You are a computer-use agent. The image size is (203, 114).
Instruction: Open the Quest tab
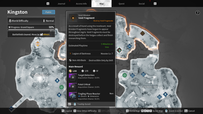click(x=122, y=4)
